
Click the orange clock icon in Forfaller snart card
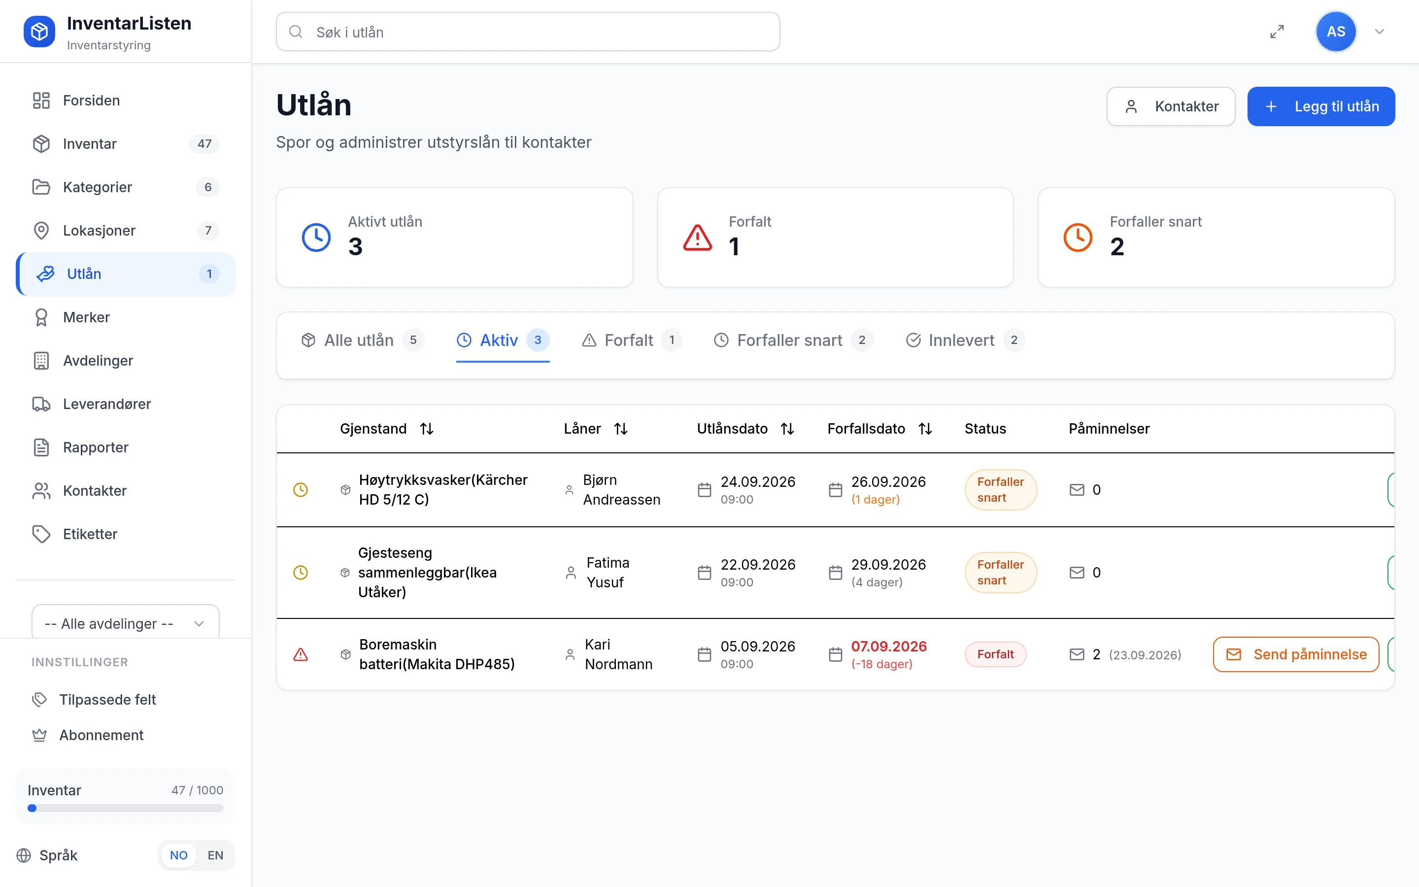(1078, 238)
